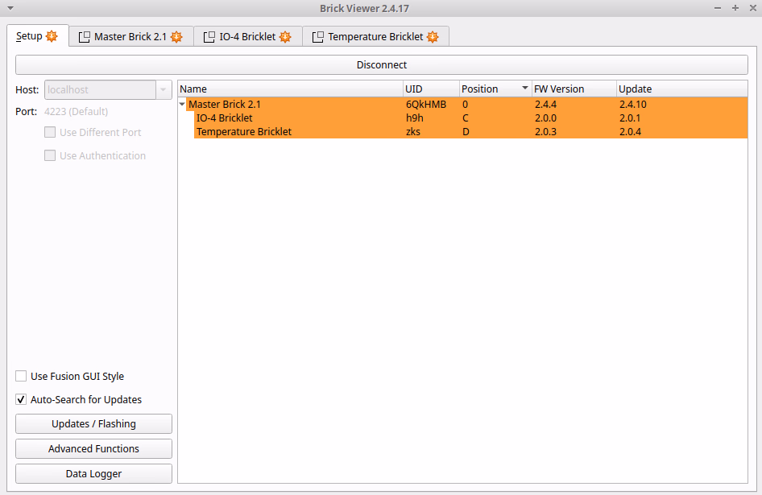The width and height of the screenshot is (762, 495).
Task: Switch to the IO-4 Bricklet tab
Action: (x=247, y=37)
